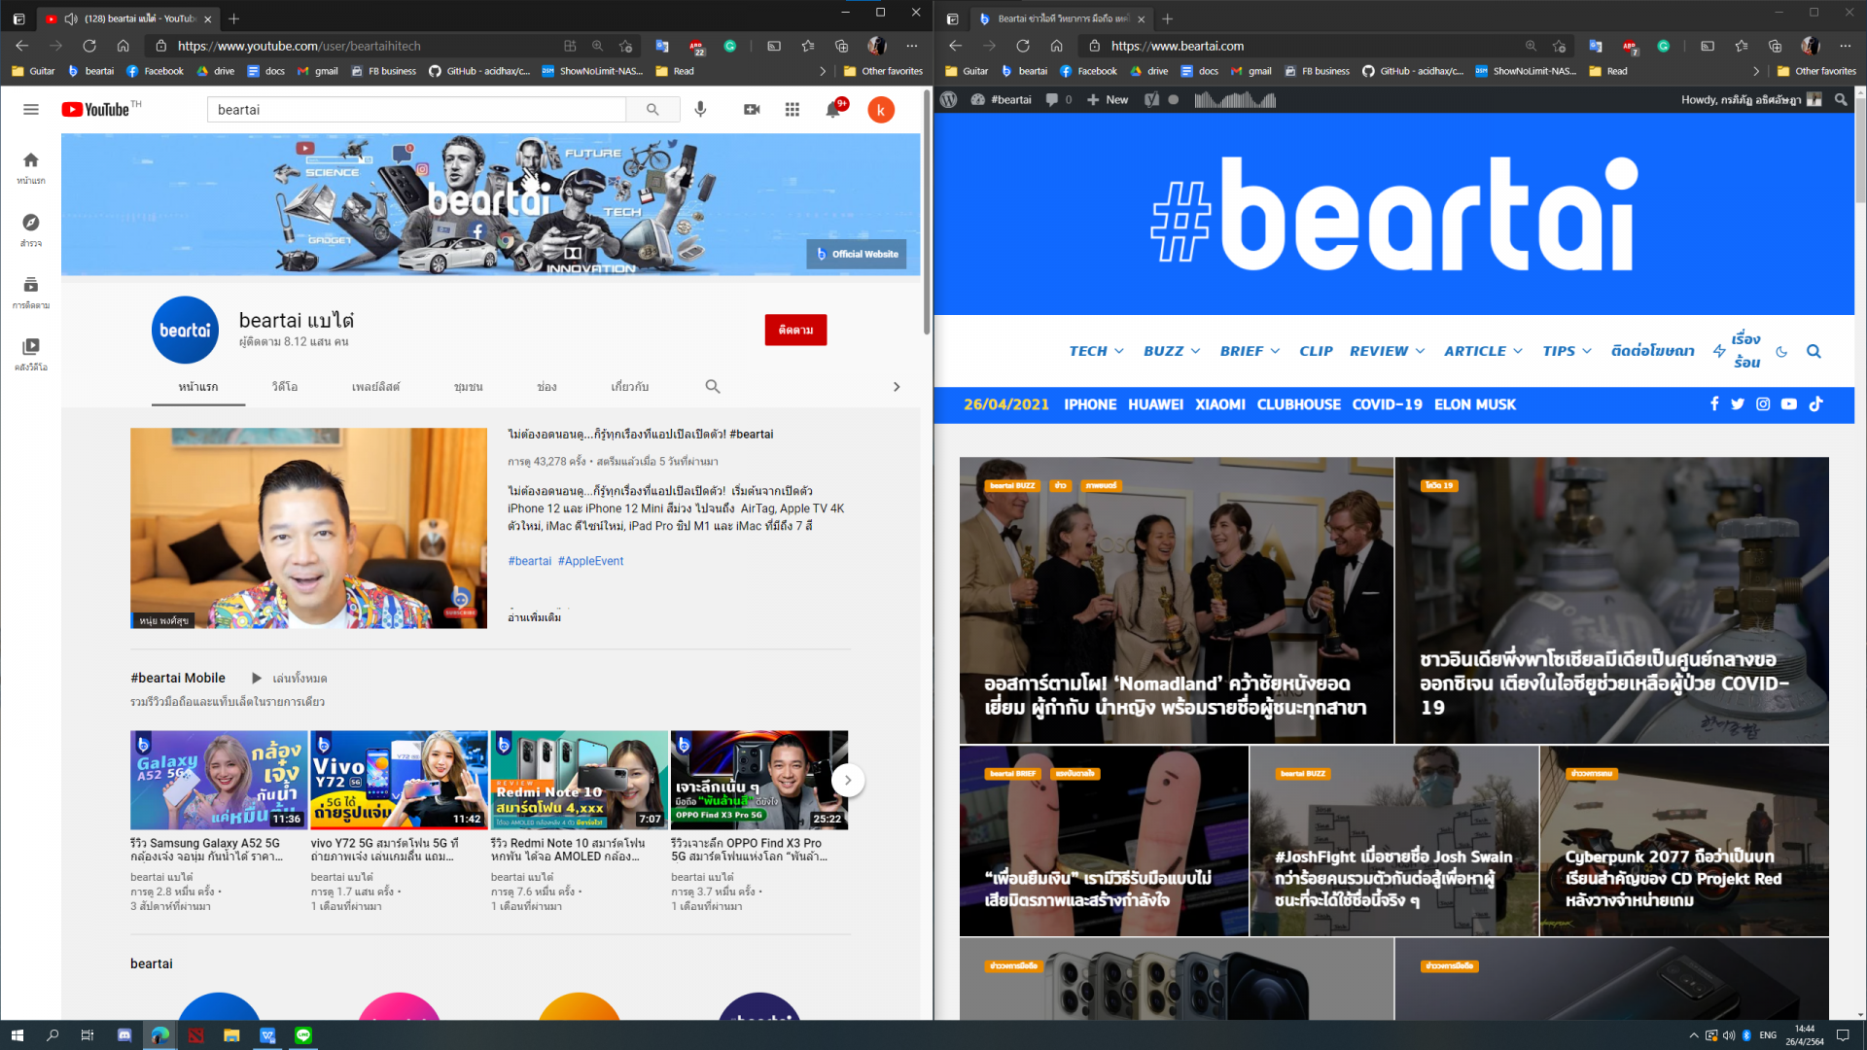This screenshot has width=1867, height=1050.
Task: Open the channel playlists tab
Action: pos(375,387)
